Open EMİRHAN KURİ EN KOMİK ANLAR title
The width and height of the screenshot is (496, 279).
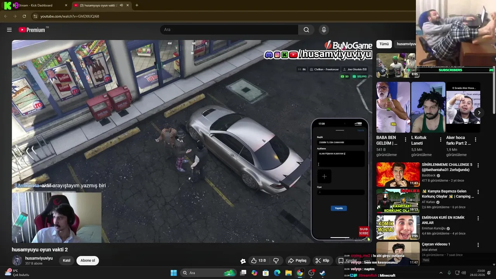pyautogui.click(x=444, y=220)
